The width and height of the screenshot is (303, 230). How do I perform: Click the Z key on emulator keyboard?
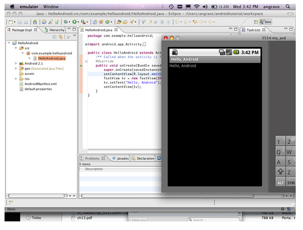pyautogui.click(x=291, y=171)
